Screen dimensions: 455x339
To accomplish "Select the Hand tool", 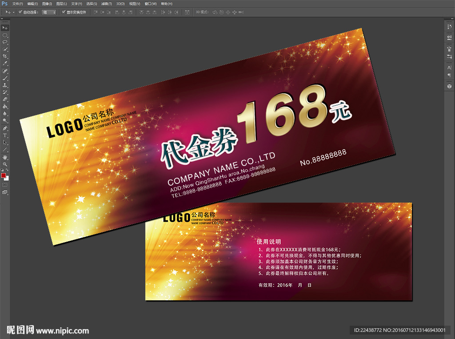I will 5,157.
